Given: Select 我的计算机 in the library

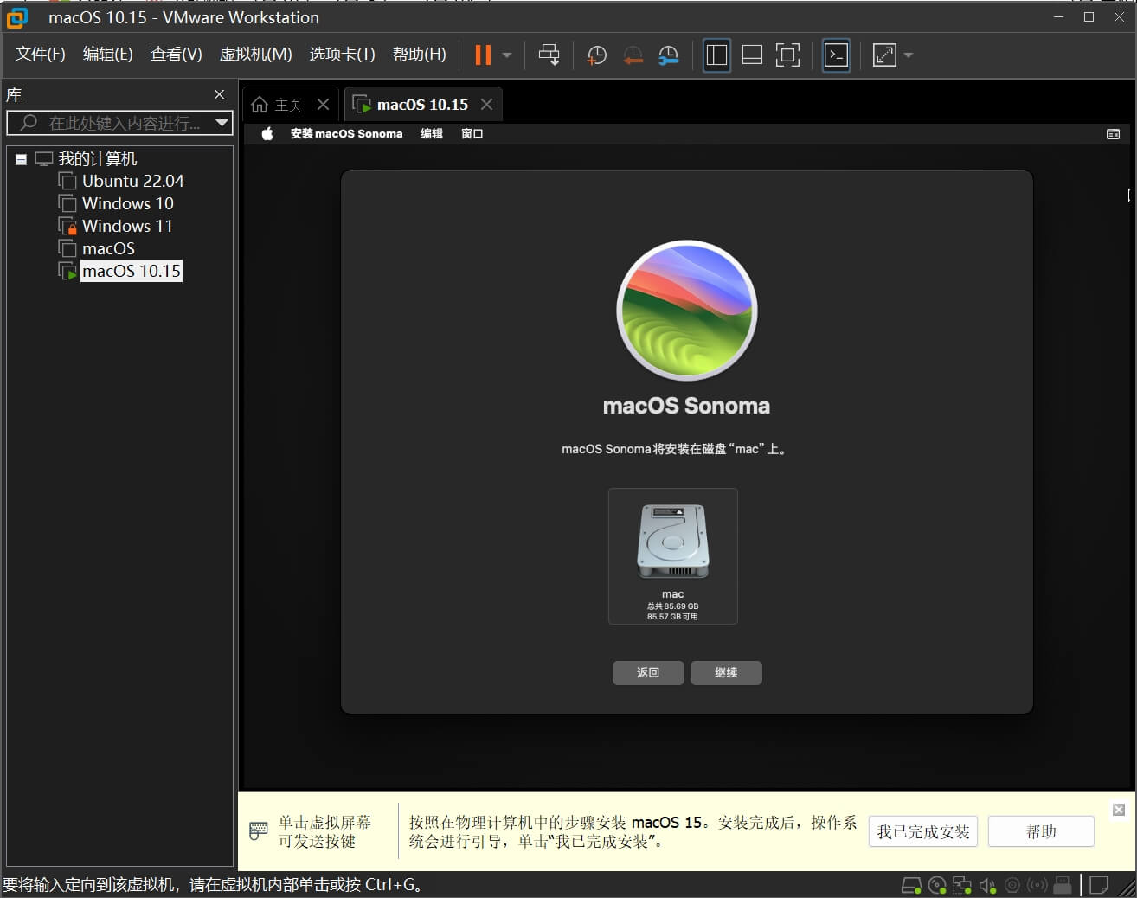Looking at the screenshot, I should (x=97, y=159).
